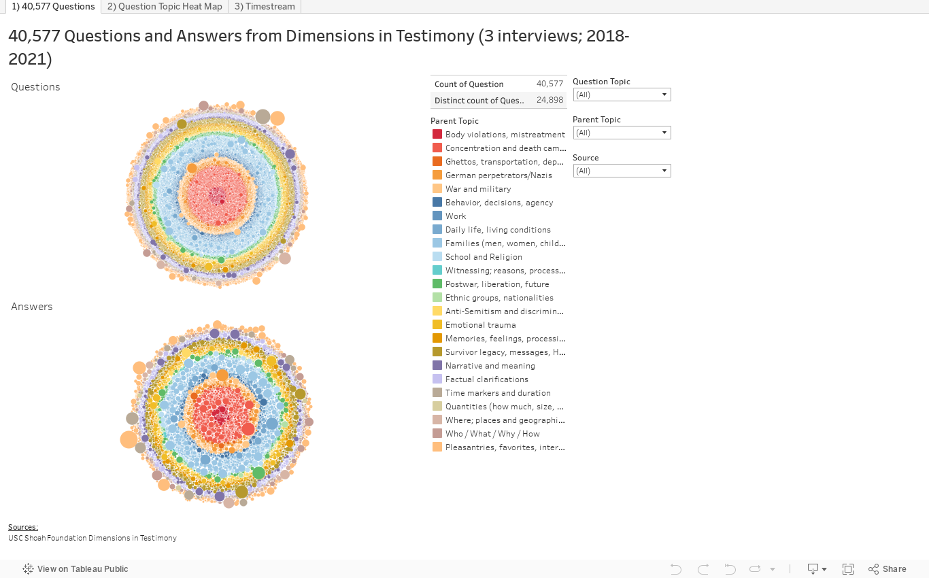The width and height of the screenshot is (929, 578).
Task: Click Ethnic groups, nationalities legend text
Action: coord(499,298)
